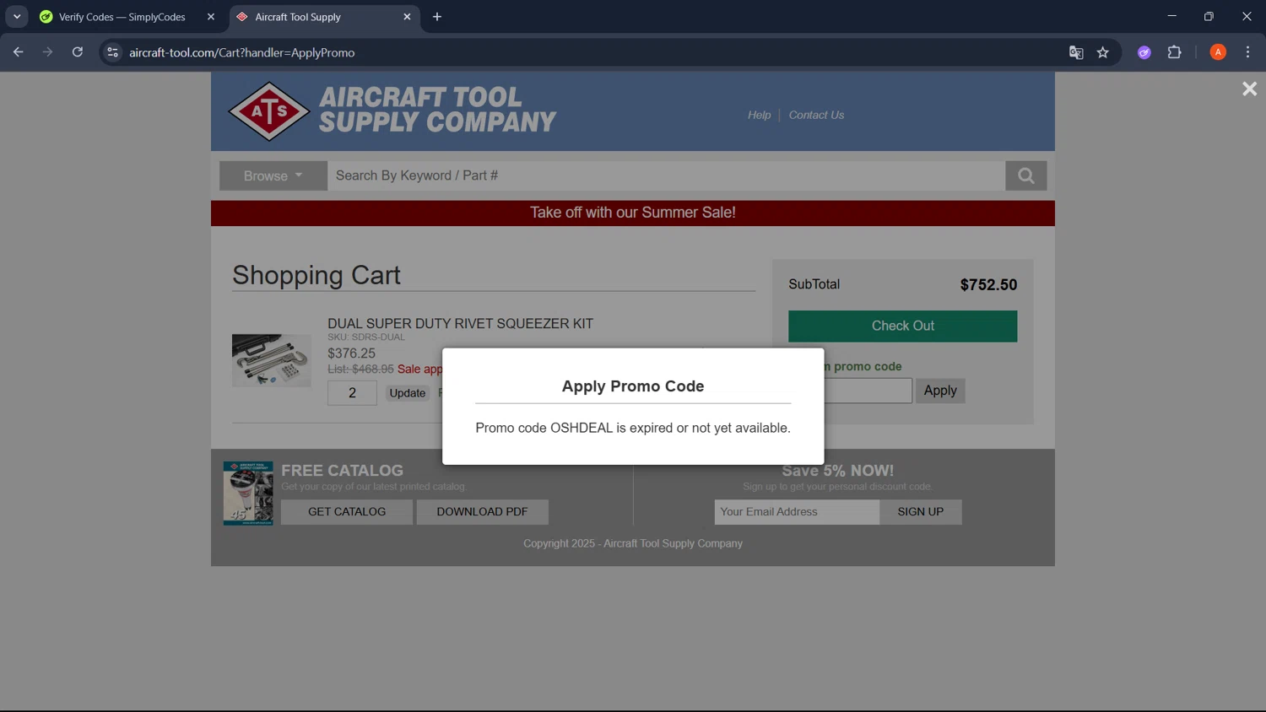
Task: Close the promo code overlay with the X
Action: click(x=1249, y=89)
